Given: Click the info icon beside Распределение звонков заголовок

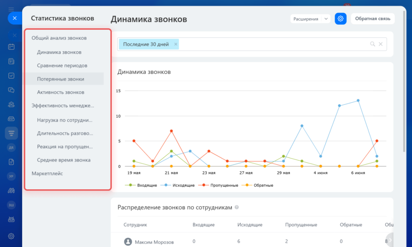Looking at the screenshot, I should [x=237, y=207].
